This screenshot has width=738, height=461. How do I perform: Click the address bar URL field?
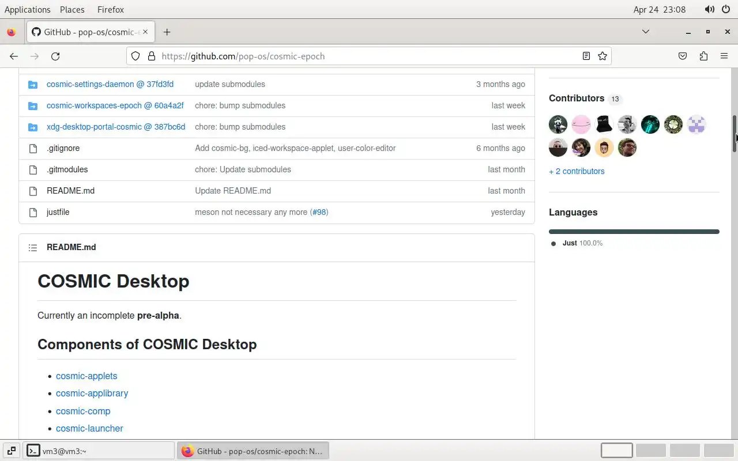tap(369, 56)
